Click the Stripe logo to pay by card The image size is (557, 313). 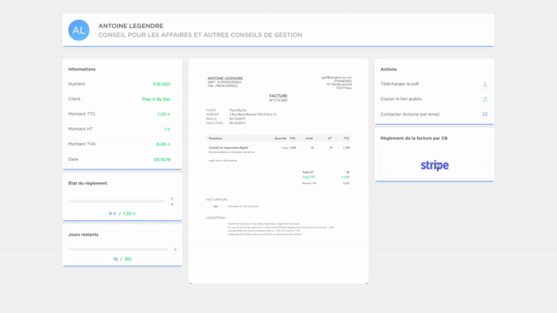[434, 165]
